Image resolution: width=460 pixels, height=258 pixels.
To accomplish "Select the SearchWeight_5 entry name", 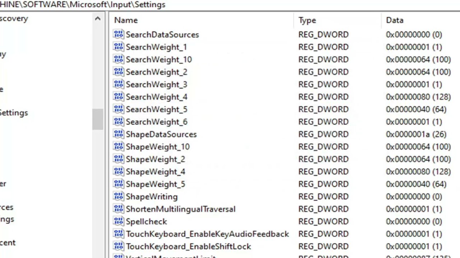I will 156,109.
